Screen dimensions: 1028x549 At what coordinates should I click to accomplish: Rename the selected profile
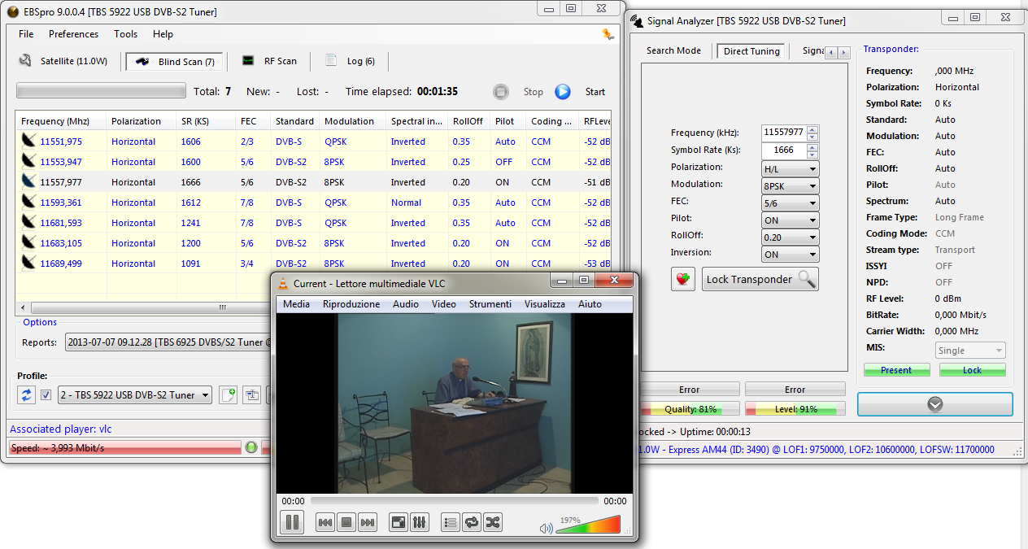coord(252,394)
